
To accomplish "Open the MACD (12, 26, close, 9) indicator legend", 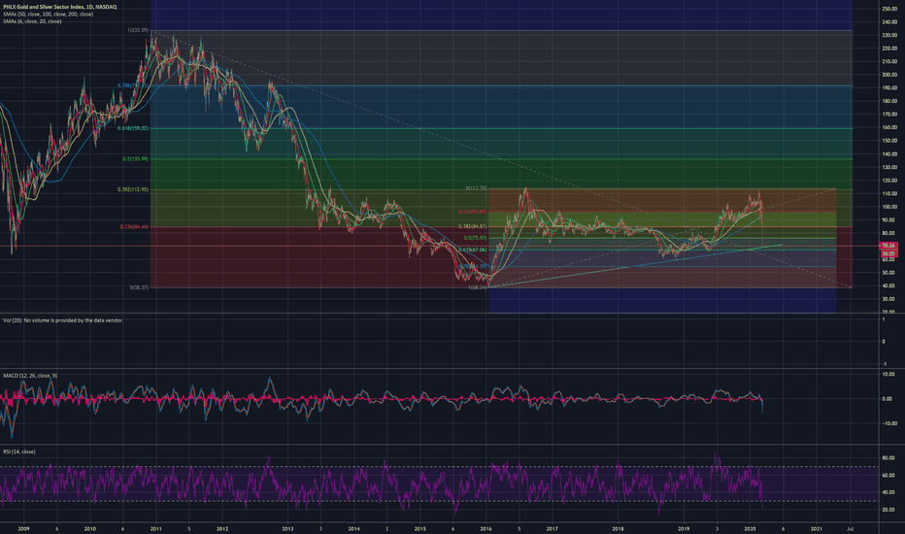I will (30, 376).
